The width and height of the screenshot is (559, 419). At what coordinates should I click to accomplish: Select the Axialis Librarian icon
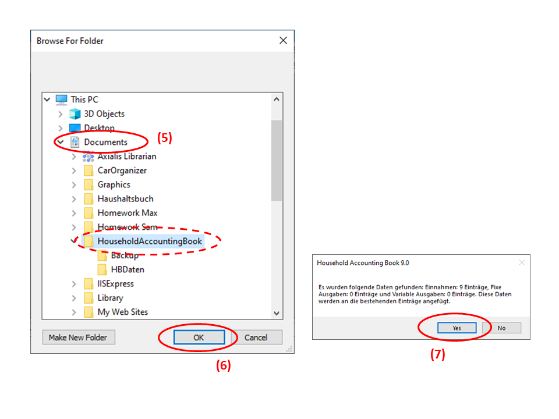(89, 157)
